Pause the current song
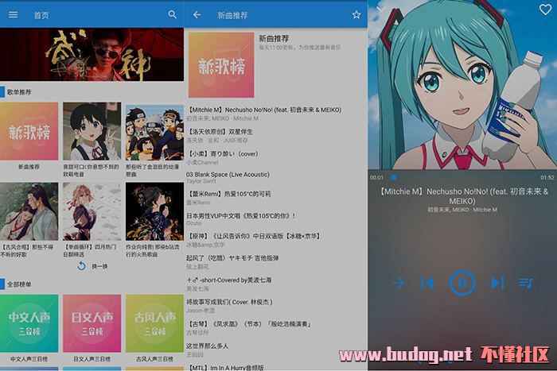The height and width of the screenshot is (371, 557). point(462,283)
